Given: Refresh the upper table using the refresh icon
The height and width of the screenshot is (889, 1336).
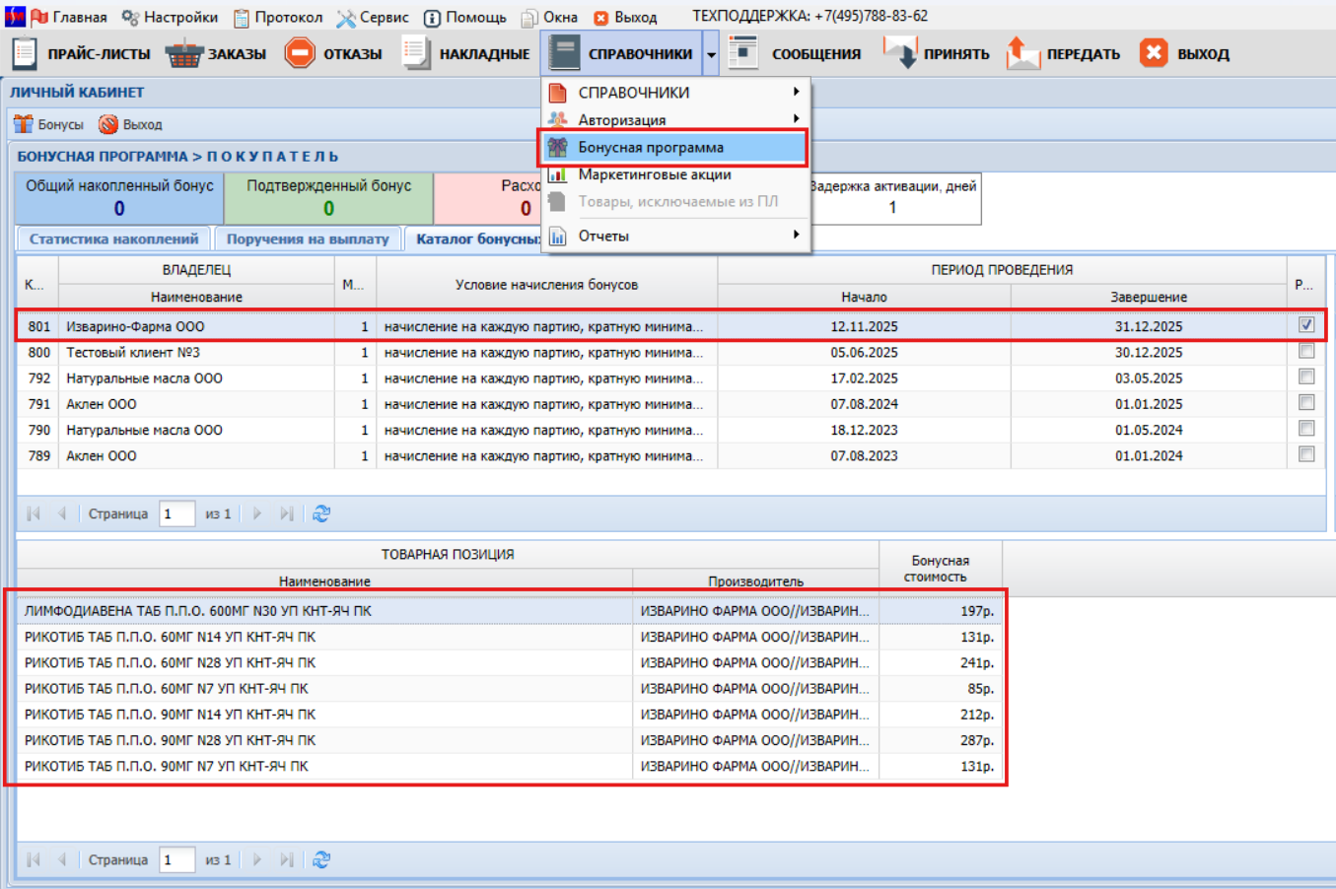Looking at the screenshot, I should (321, 513).
